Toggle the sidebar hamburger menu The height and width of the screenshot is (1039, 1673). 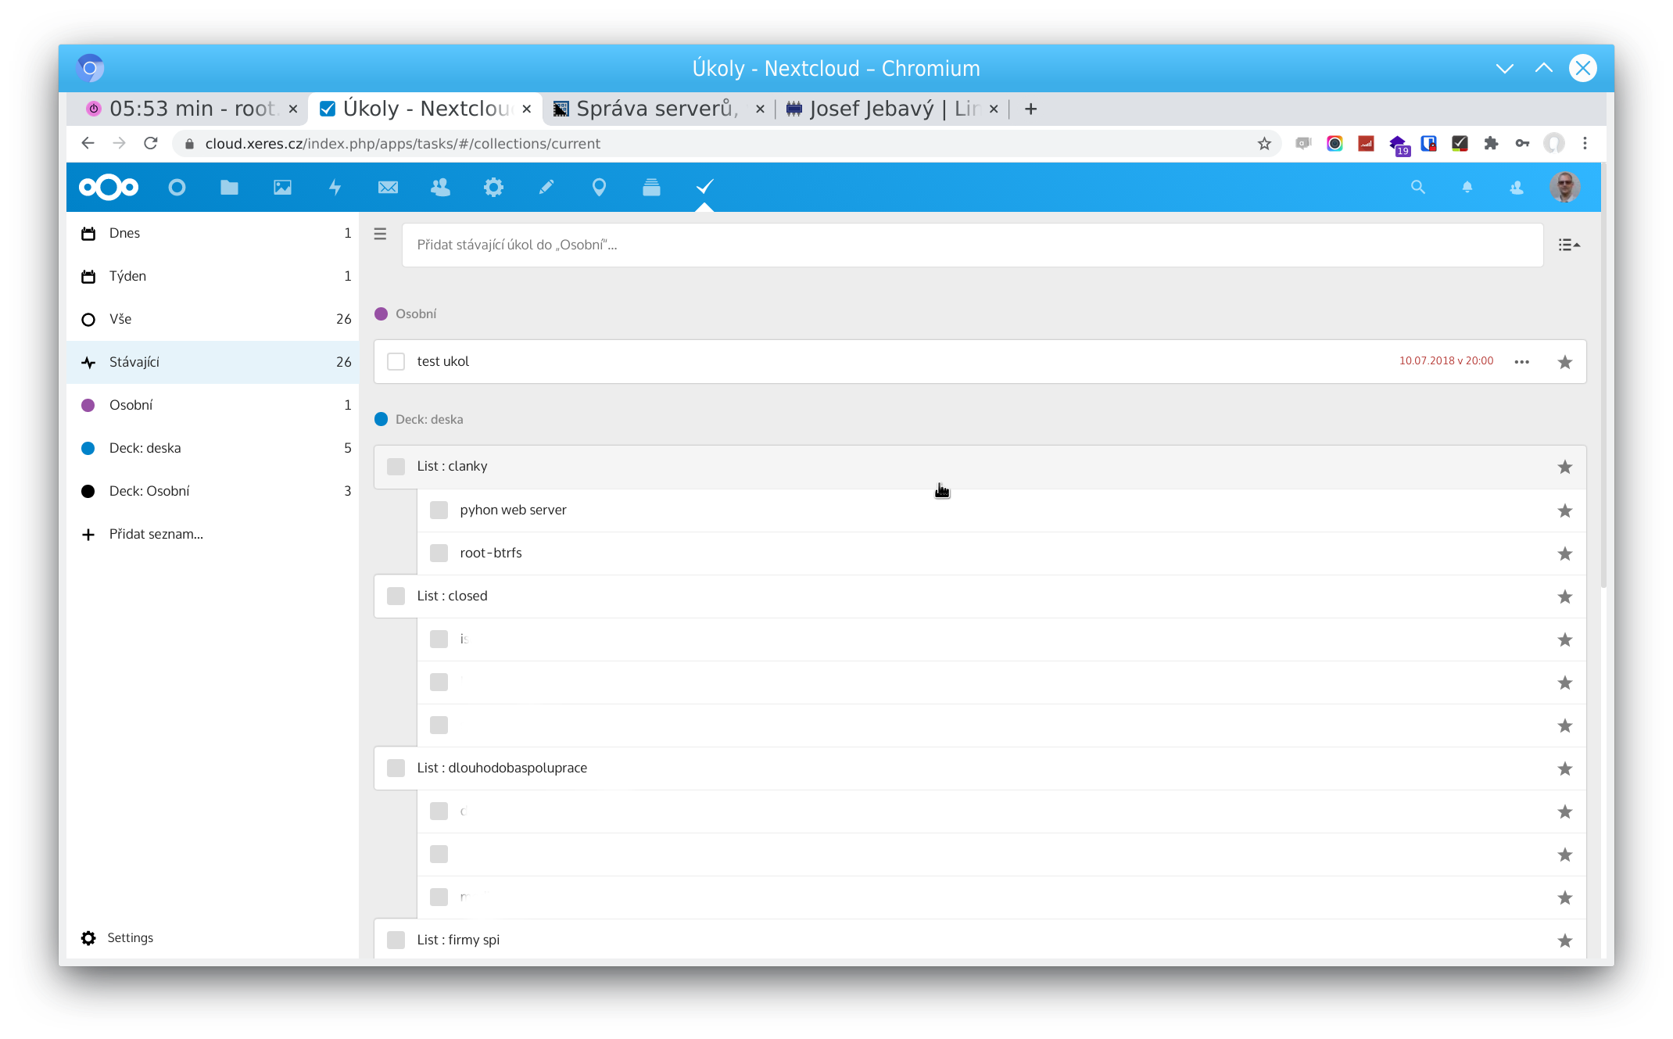pos(381,234)
